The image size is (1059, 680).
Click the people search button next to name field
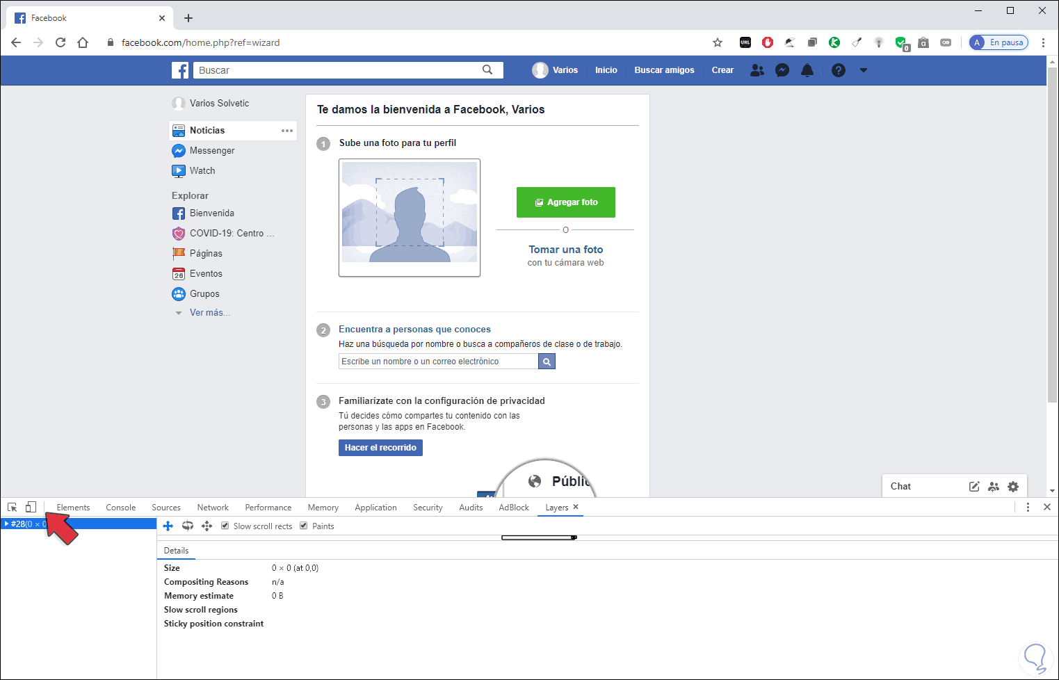pos(547,362)
